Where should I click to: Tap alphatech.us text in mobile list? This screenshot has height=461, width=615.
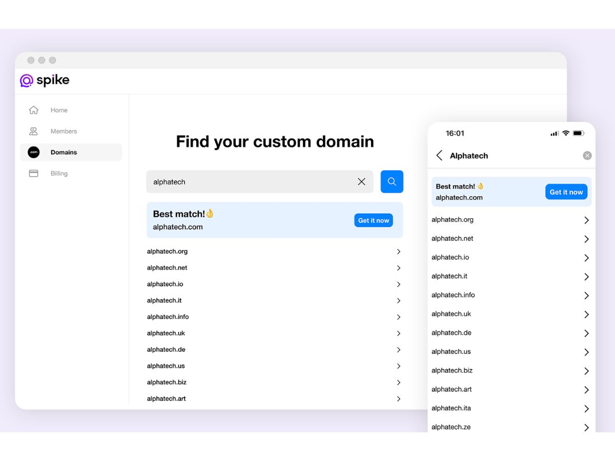click(451, 352)
